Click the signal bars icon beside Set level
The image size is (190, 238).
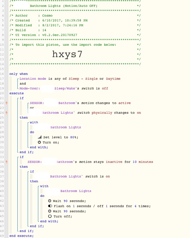point(40,137)
